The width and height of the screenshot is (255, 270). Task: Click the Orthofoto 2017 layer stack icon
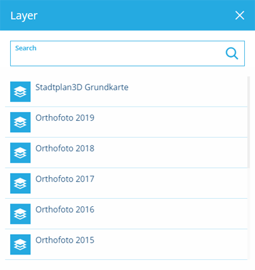[20, 183]
